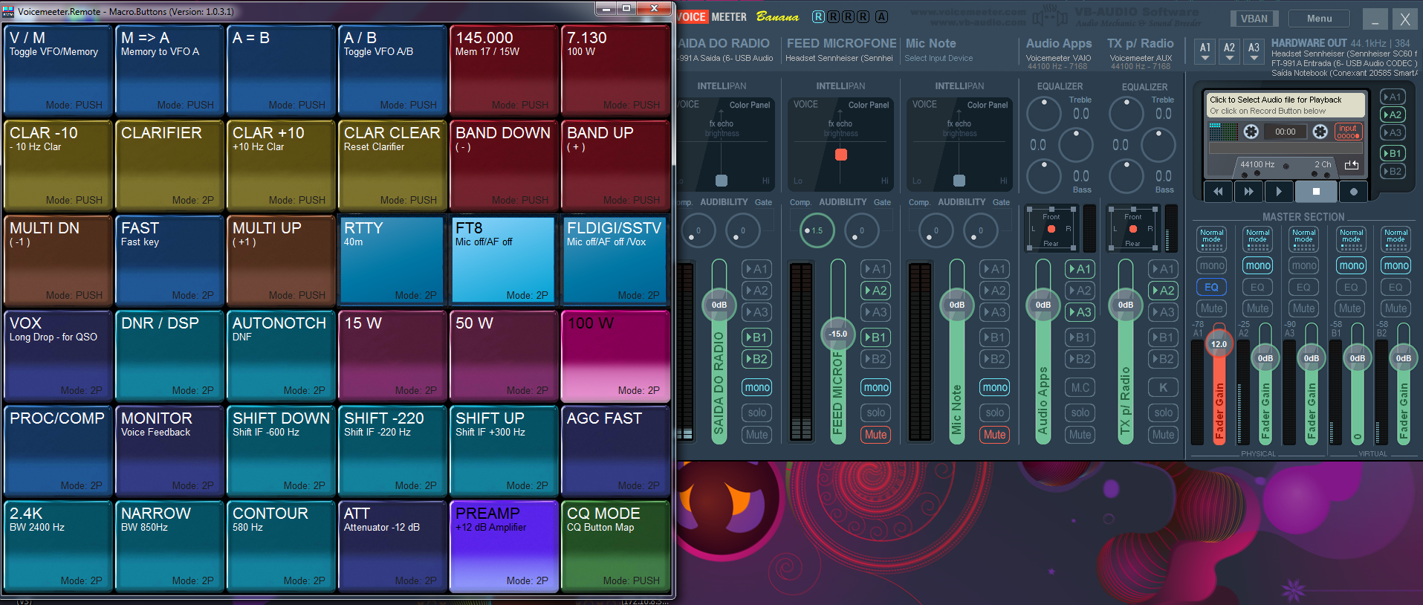Switch Normal mode selector on bus B1

(1351, 239)
